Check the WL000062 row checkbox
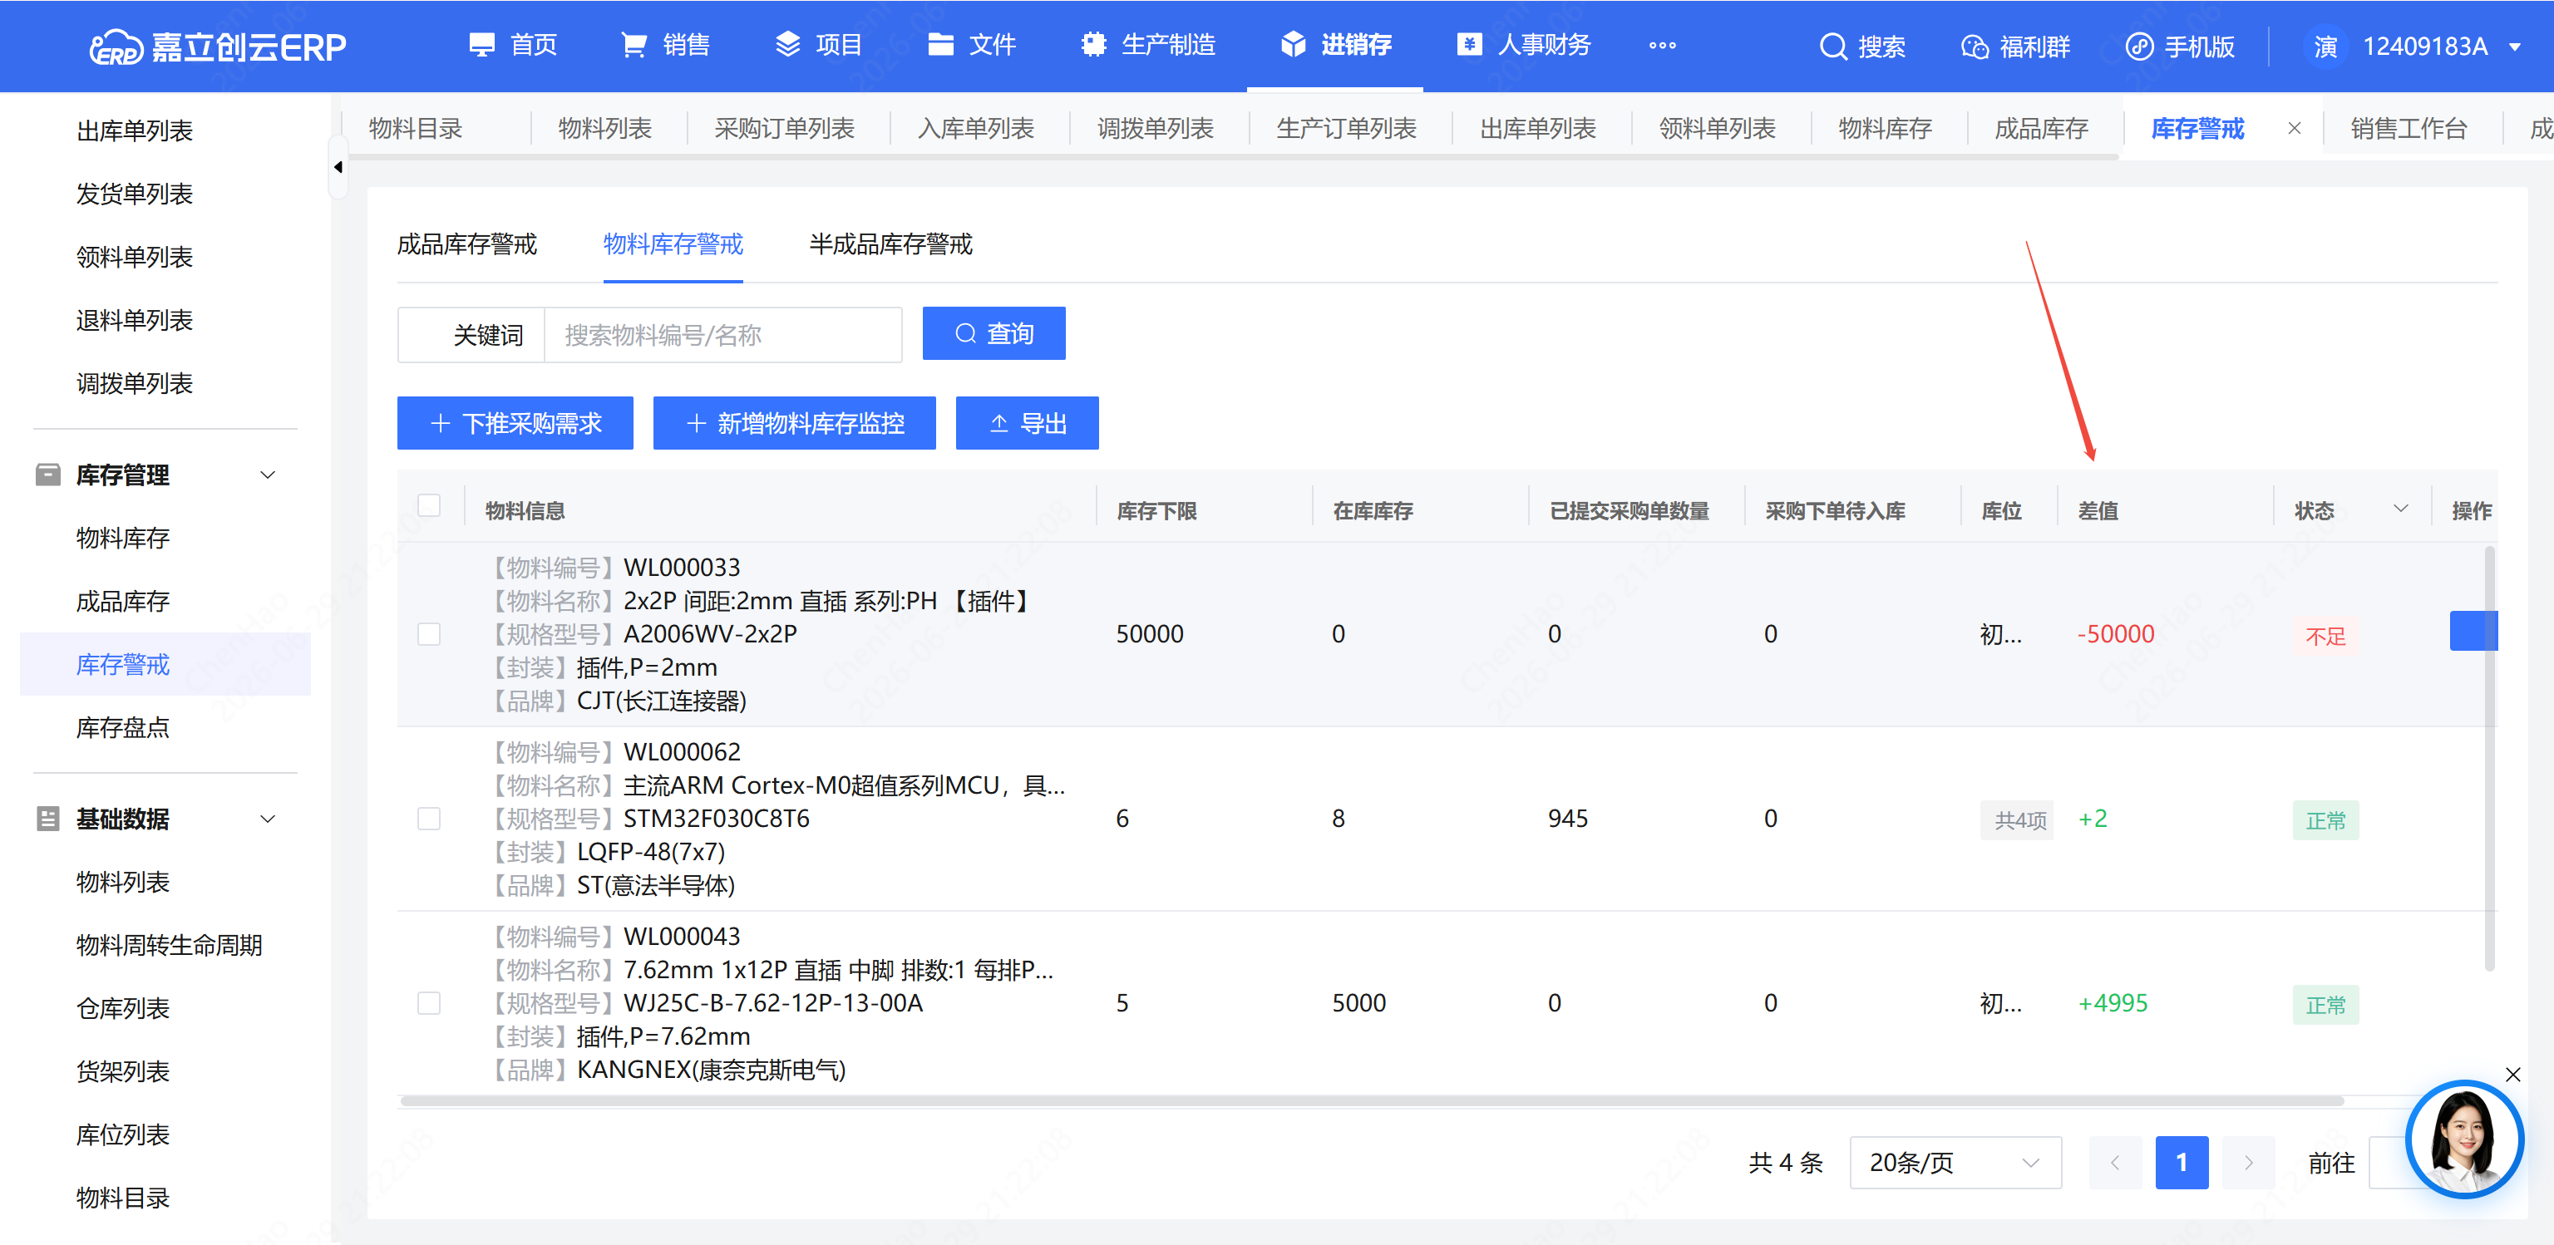The height and width of the screenshot is (1245, 2554). tap(429, 819)
